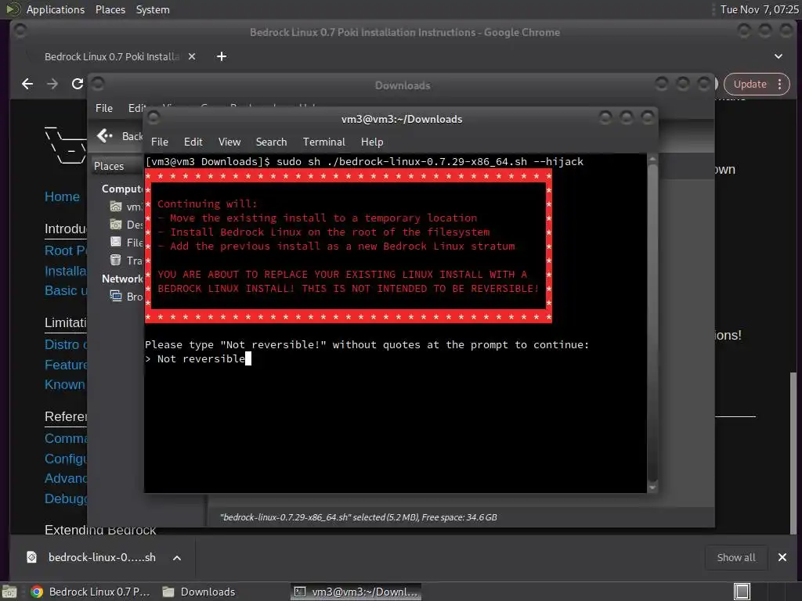
Task: Click file manager status bar text
Action: [x=359, y=517]
